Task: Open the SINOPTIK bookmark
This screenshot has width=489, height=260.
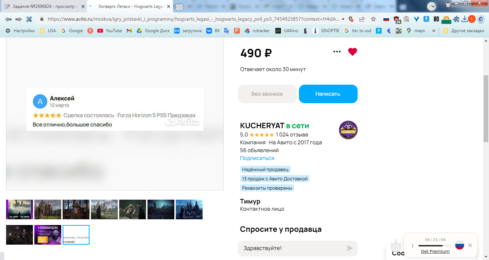Action: coord(326,31)
